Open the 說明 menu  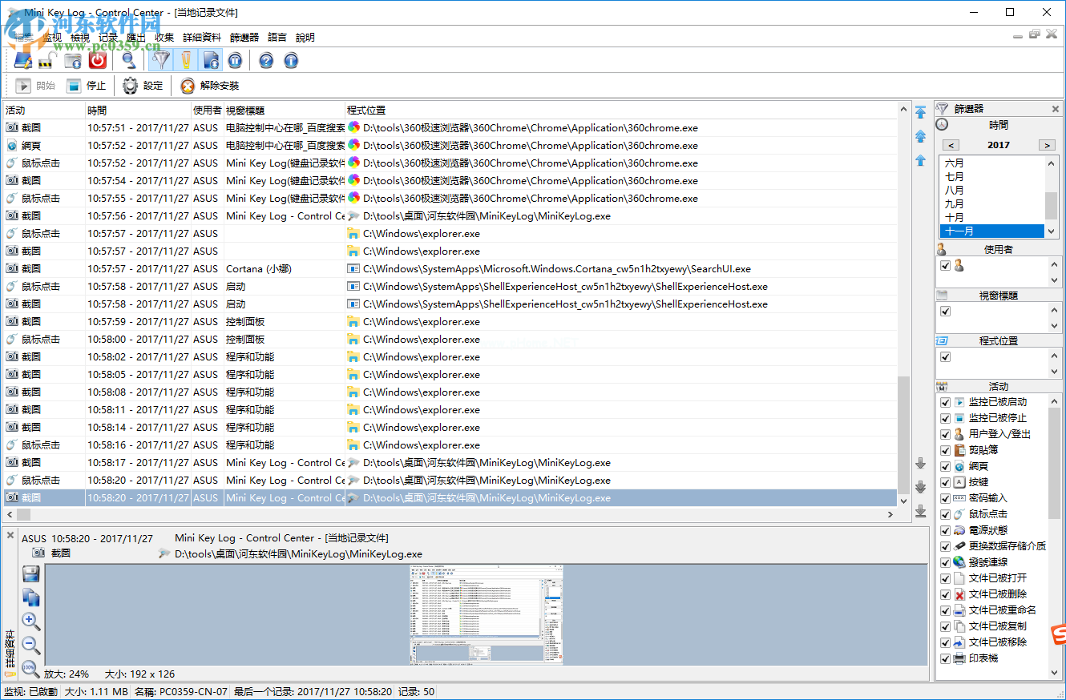click(x=305, y=37)
